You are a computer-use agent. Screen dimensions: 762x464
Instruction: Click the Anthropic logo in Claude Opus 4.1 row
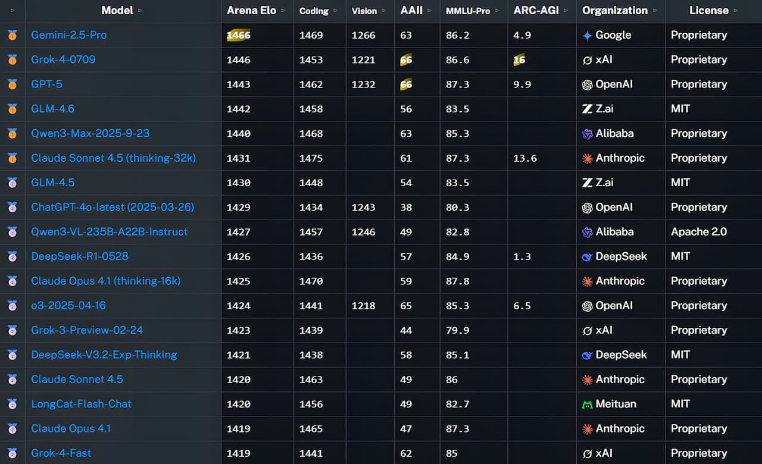pyautogui.click(x=588, y=429)
